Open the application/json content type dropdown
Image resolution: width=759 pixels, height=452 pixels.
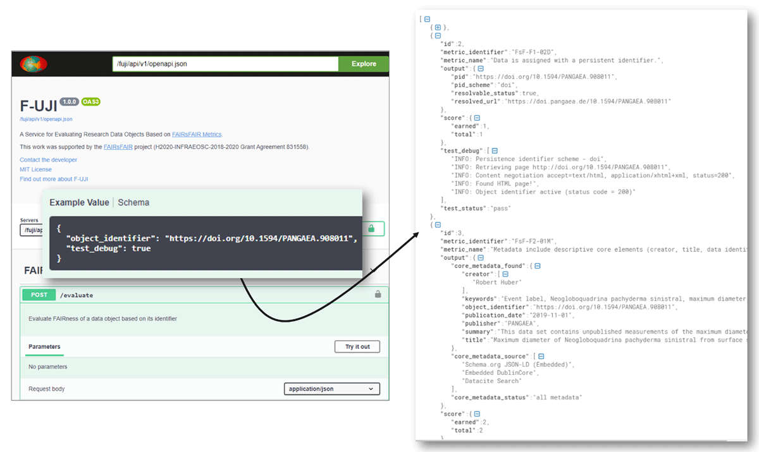[332, 389]
